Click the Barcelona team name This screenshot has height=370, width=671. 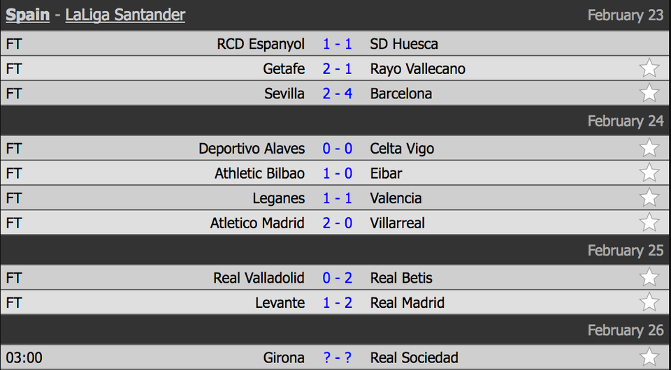click(x=401, y=94)
